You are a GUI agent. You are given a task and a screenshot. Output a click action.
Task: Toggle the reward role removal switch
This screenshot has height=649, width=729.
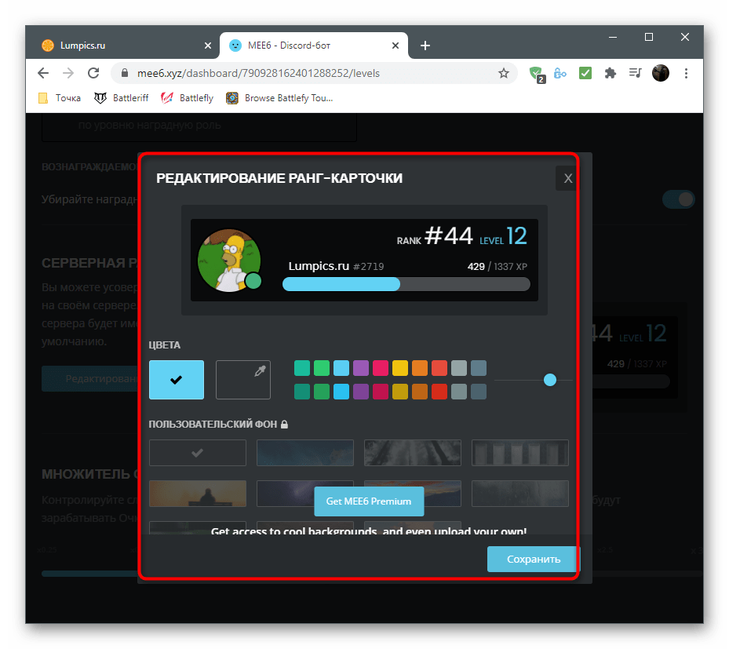[x=678, y=199]
